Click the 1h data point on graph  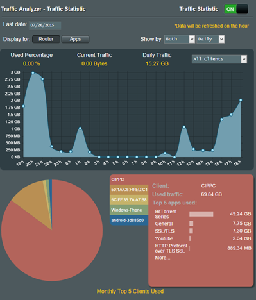[x=80, y=128]
